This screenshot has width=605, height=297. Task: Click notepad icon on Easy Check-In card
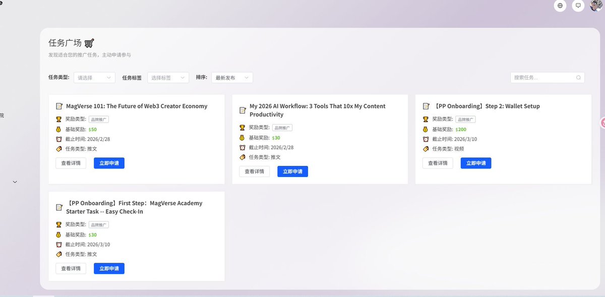pos(59,207)
